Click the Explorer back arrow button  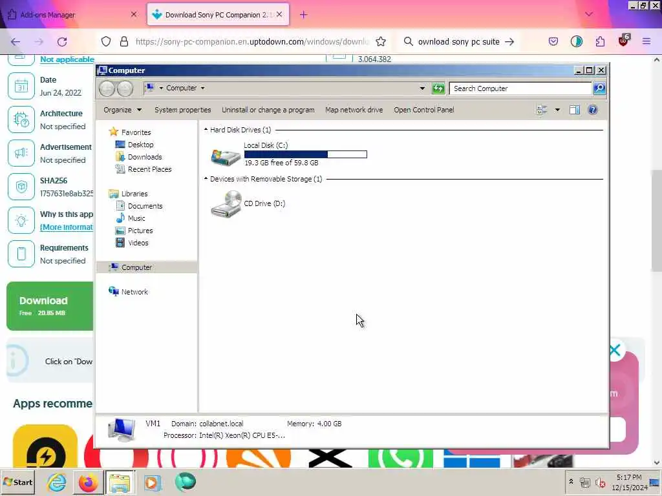(107, 88)
